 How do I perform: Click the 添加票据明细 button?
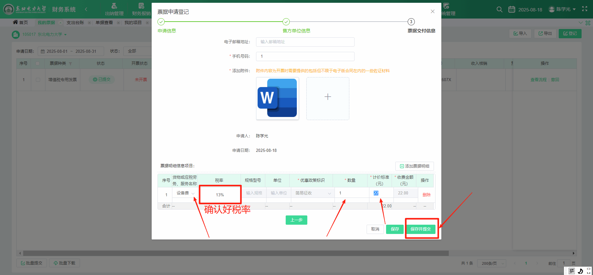[x=414, y=166]
